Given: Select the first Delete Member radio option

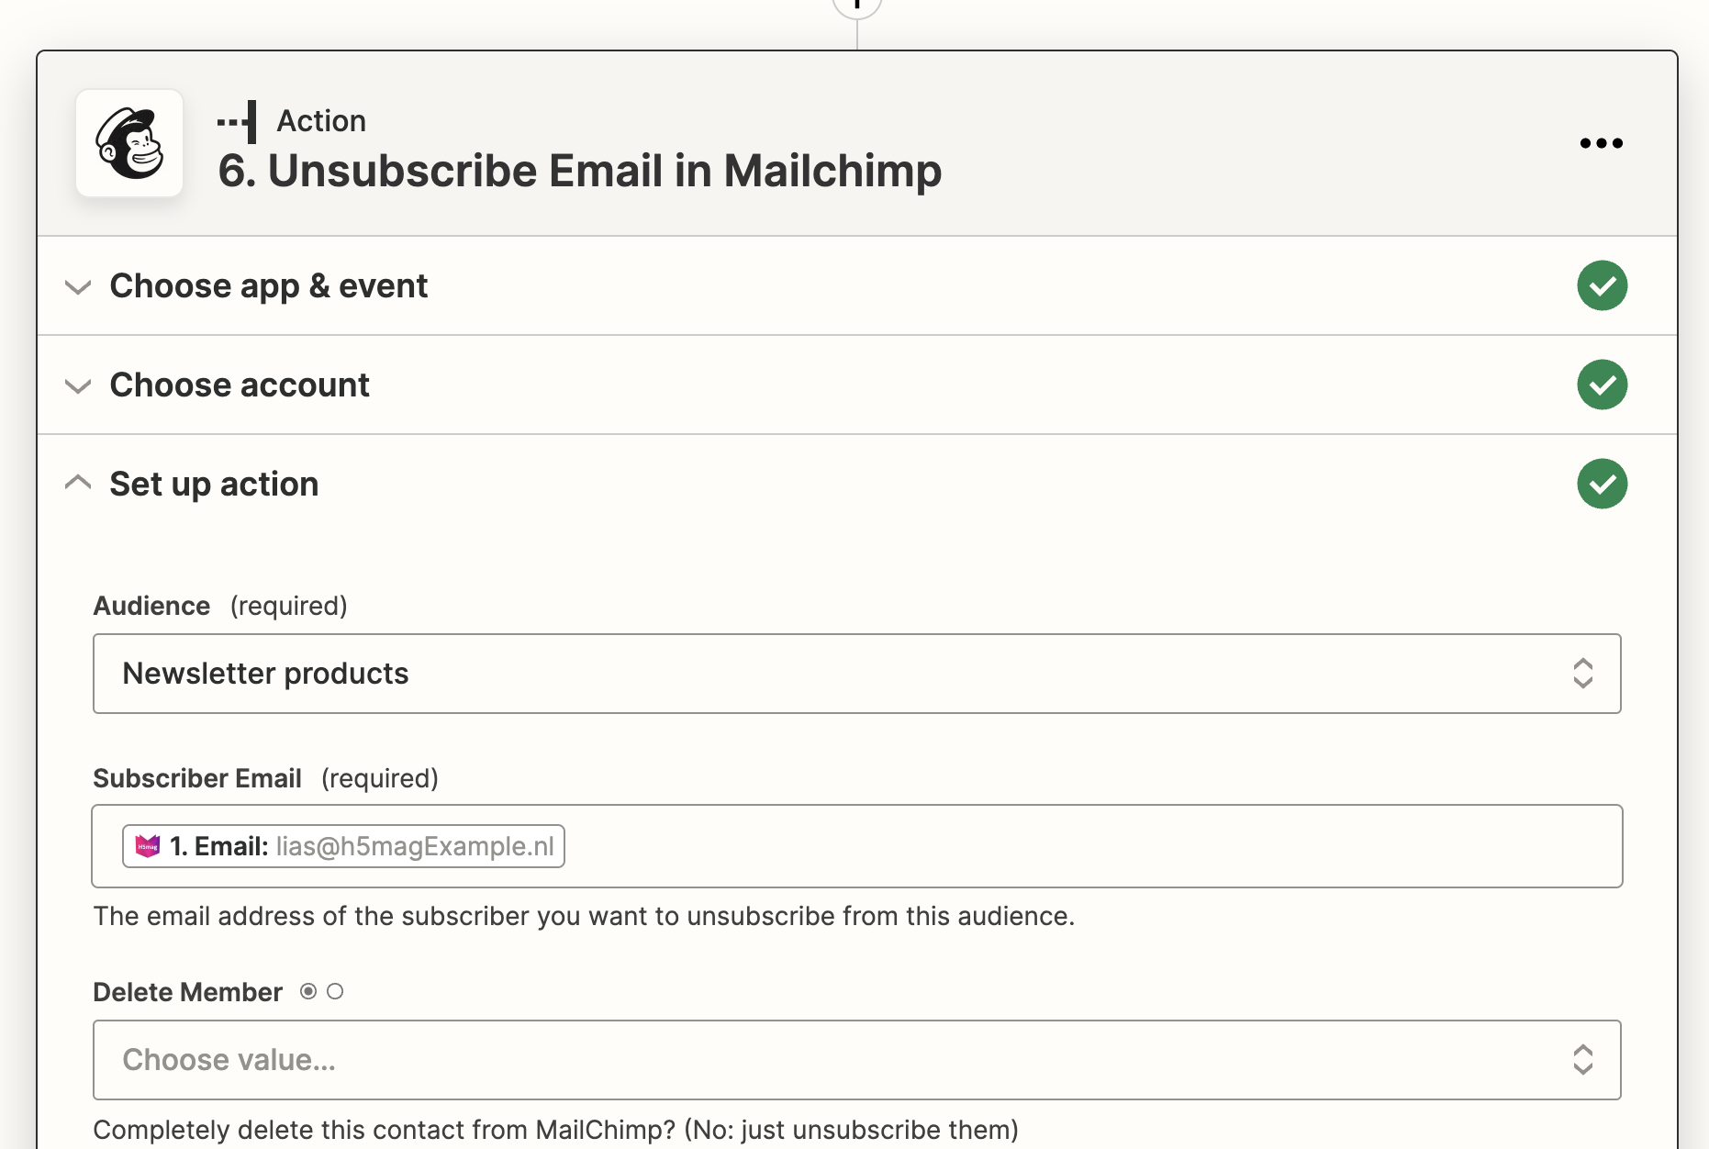Looking at the screenshot, I should tap(308, 991).
